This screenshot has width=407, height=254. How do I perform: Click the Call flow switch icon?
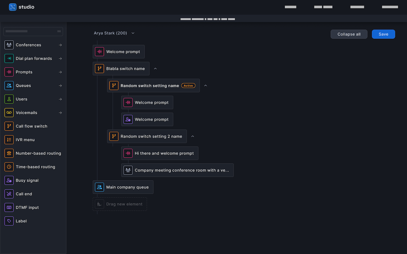tap(9, 126)
